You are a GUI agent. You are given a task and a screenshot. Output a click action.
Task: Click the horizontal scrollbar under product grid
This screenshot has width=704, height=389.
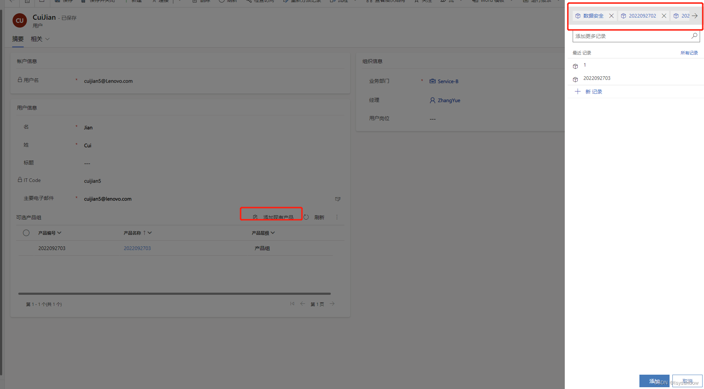[174, 294]
